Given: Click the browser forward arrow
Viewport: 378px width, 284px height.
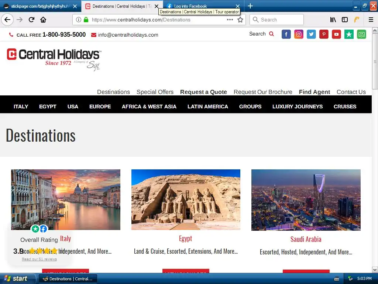Looking at the screenshot, I should 20,20.
